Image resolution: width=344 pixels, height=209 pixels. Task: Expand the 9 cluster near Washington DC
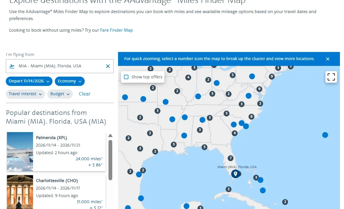(x=259, y=89)
